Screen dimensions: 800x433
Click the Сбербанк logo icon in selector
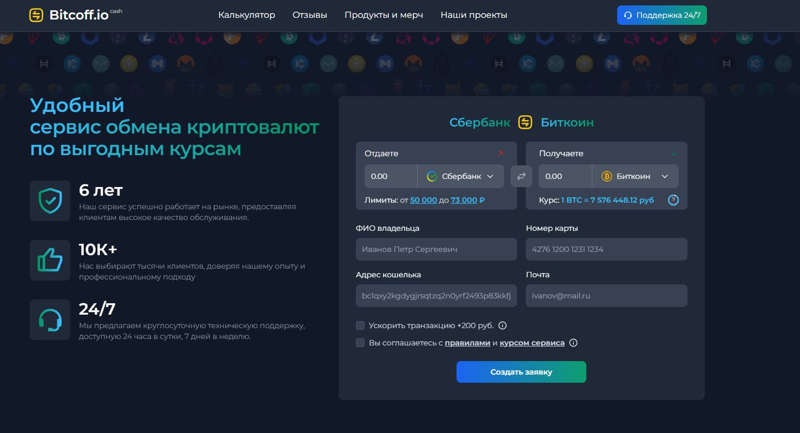pyautogui.click(x=432, y=176)
